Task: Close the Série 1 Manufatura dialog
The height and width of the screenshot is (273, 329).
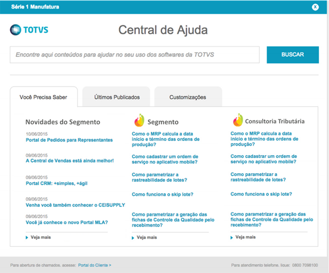Action: [315, 7]
